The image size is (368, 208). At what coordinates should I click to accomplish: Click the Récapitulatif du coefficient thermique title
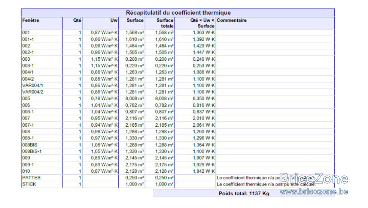click(x=178, y=13)
